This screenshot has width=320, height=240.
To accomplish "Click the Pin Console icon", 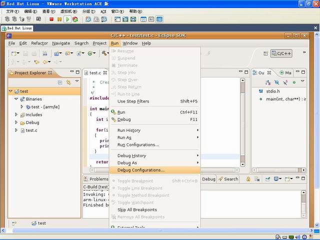I will [x=267, y=179].
